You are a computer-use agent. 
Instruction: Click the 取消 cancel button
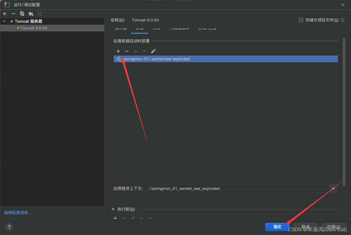pyautogui.click(x=306, y=227)
